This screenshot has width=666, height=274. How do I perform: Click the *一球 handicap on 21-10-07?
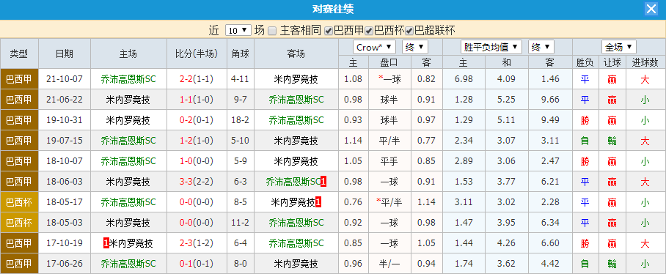[x=389, y=79]
